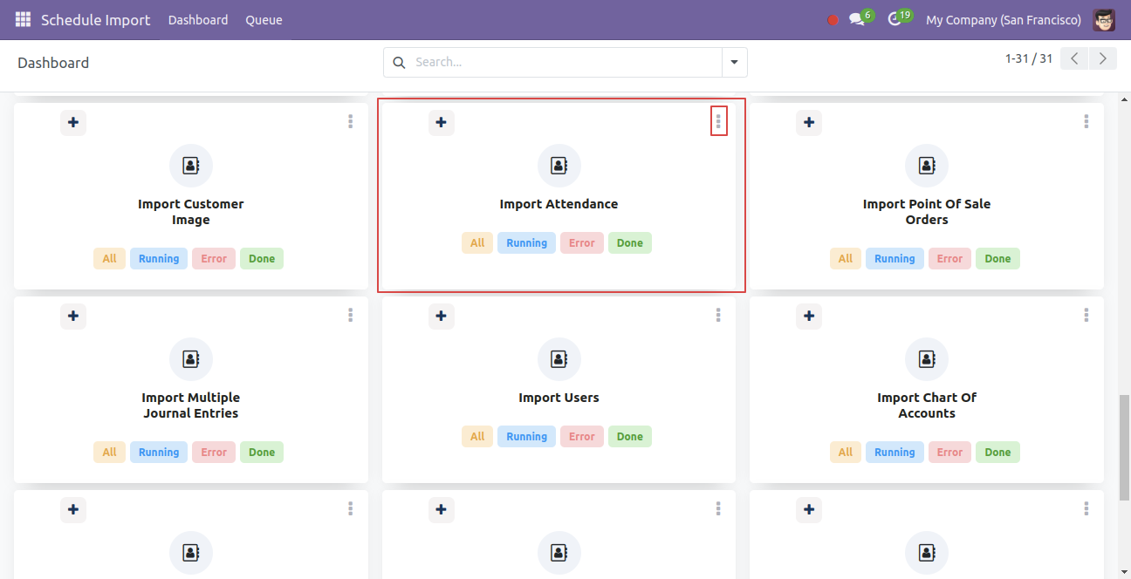This screenshot has width=1131, height=579.
Task: Click Done tag on Import Point Of Sale Orders
Action: [x=998, y=259]
